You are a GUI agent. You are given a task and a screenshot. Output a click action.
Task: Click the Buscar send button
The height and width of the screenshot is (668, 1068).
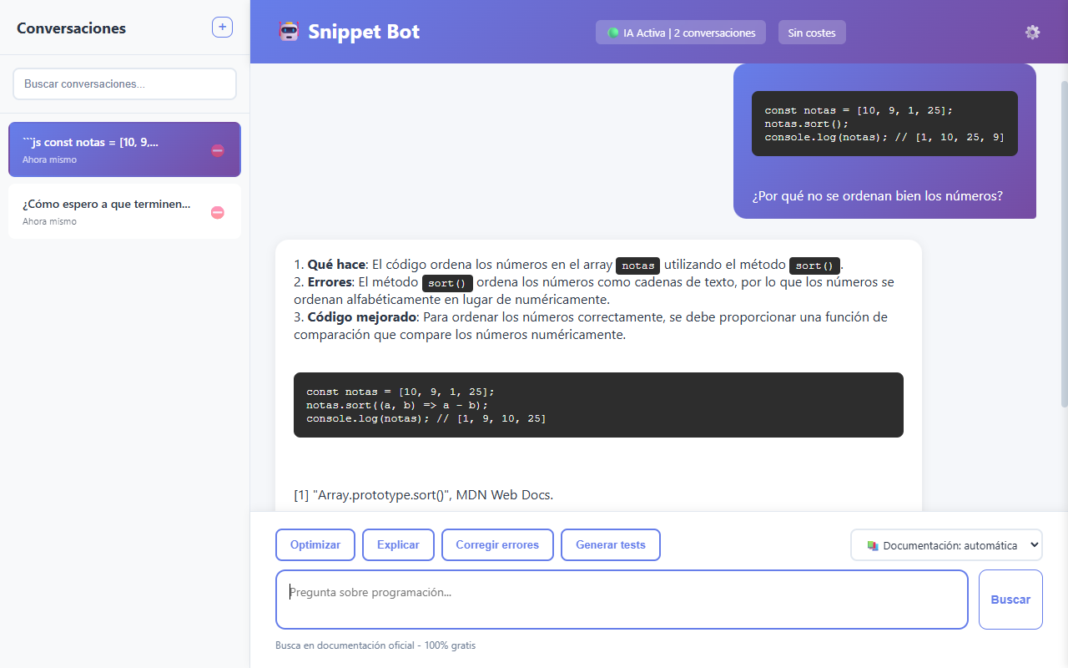point(1010,600)
